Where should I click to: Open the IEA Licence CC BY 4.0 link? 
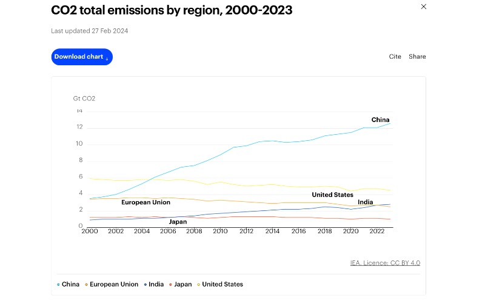(385, 263)
